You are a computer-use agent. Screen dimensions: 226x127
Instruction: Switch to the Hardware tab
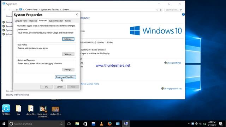click(33, 21)
